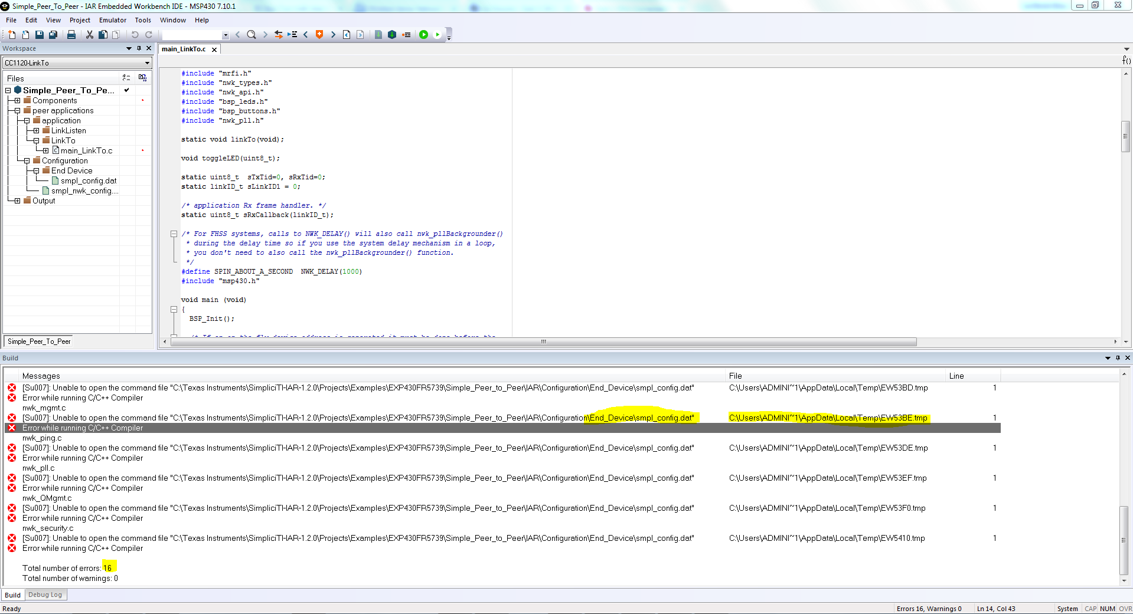Viewport: 1133px width, 614px height.
Task: Click the Files column header
Action: [61, 78]
